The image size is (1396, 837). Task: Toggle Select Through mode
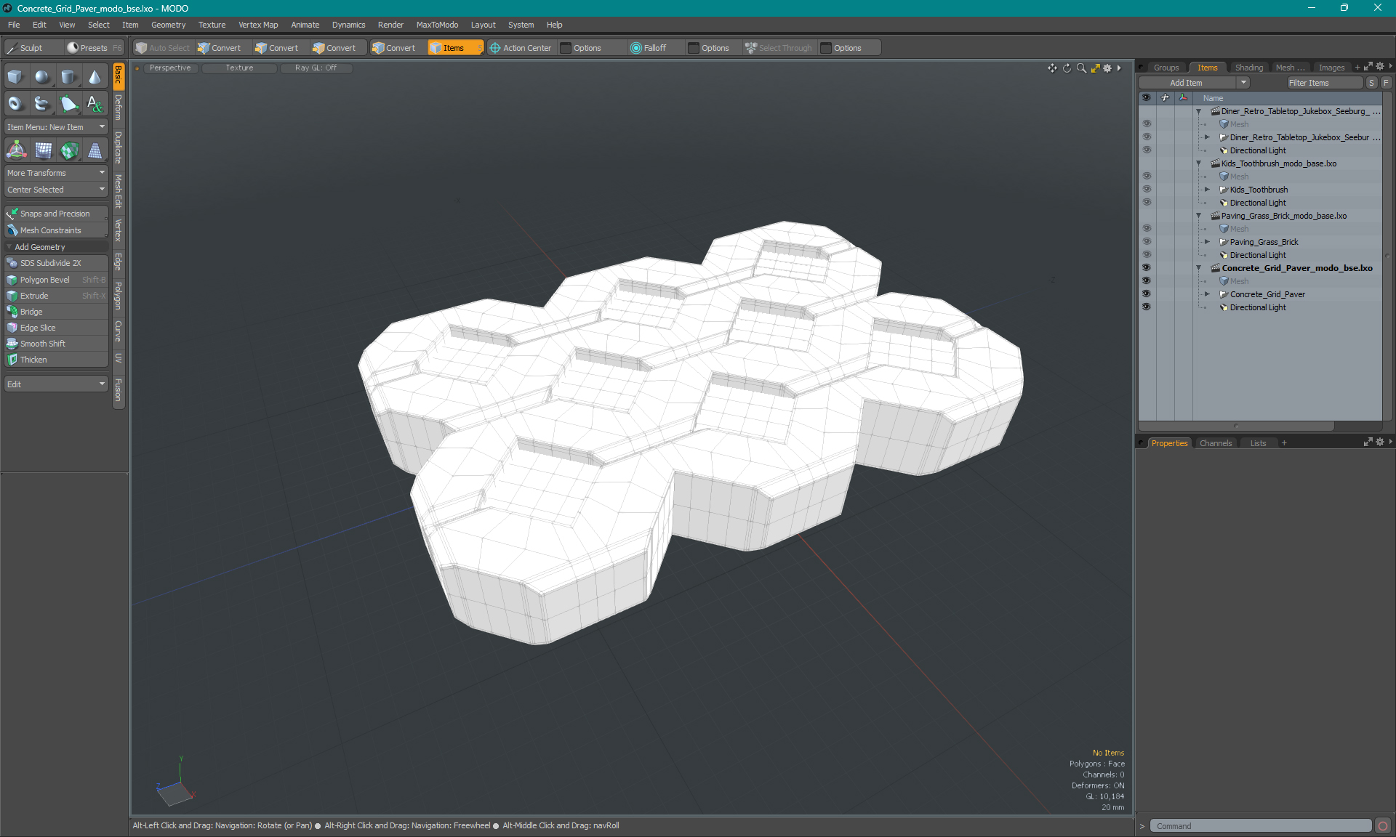click(779, 48)
